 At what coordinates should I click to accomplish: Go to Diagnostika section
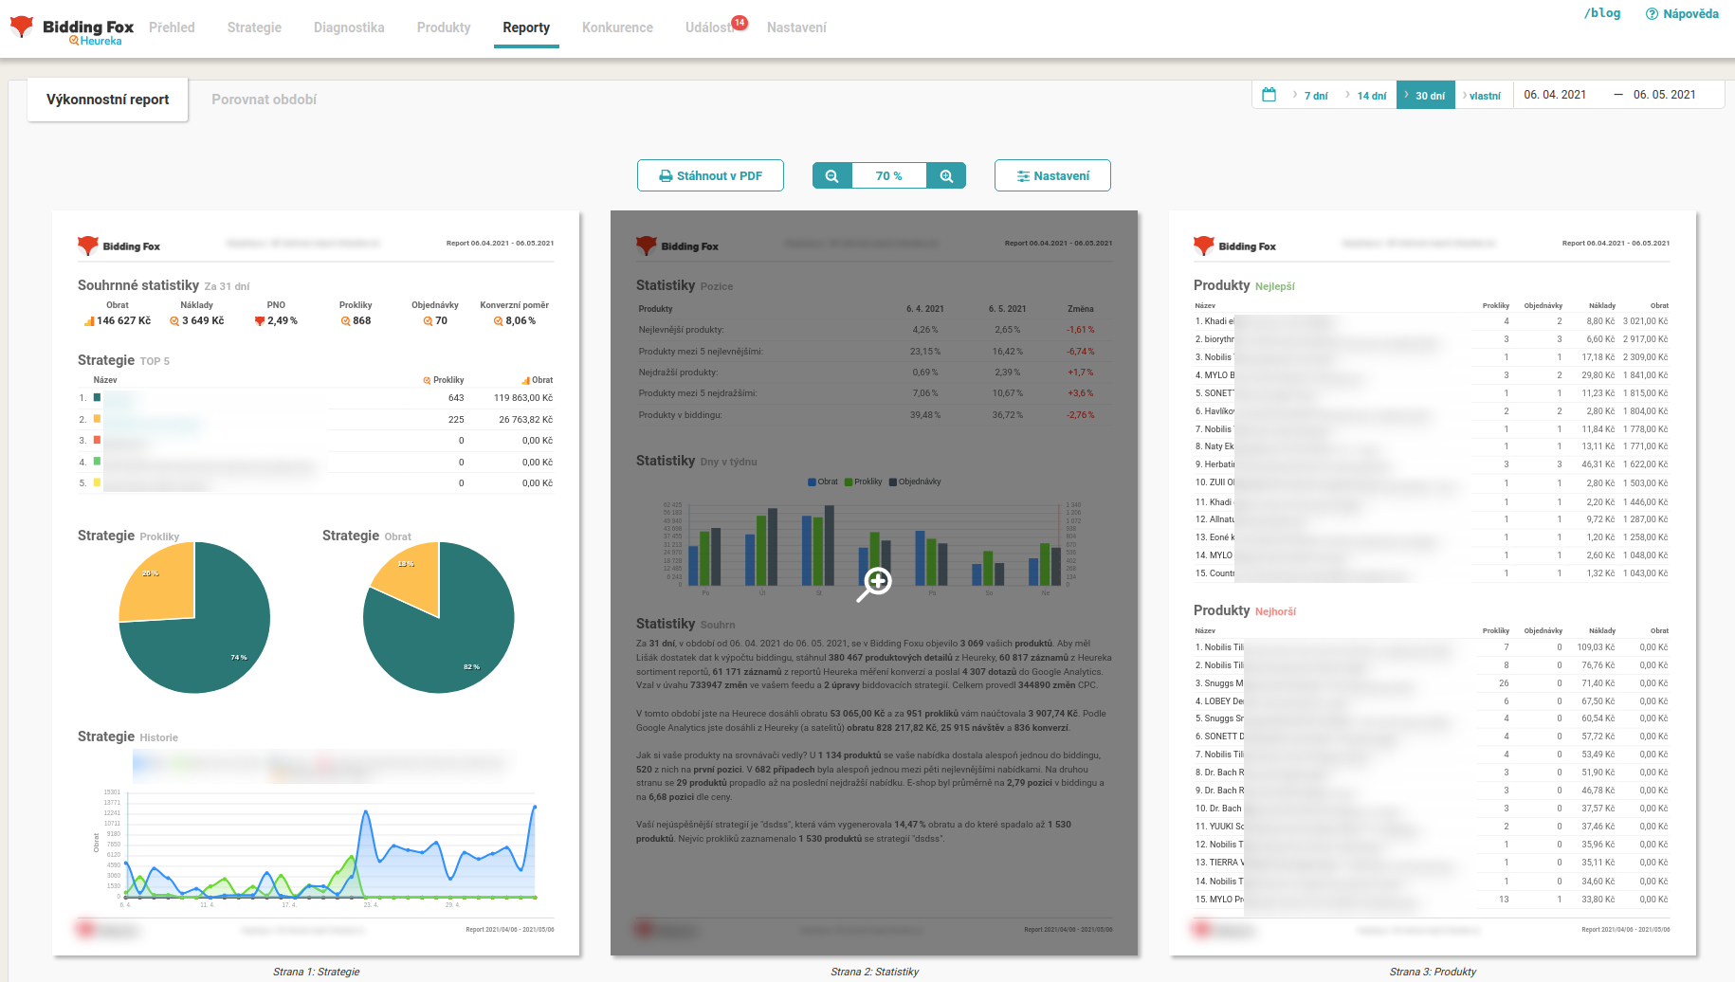point(349,27)
